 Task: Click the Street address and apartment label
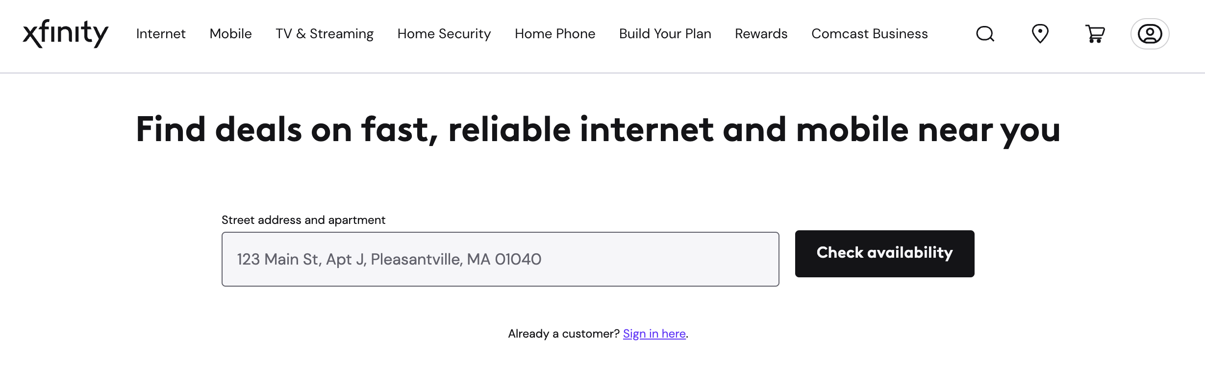click(303, 220)
